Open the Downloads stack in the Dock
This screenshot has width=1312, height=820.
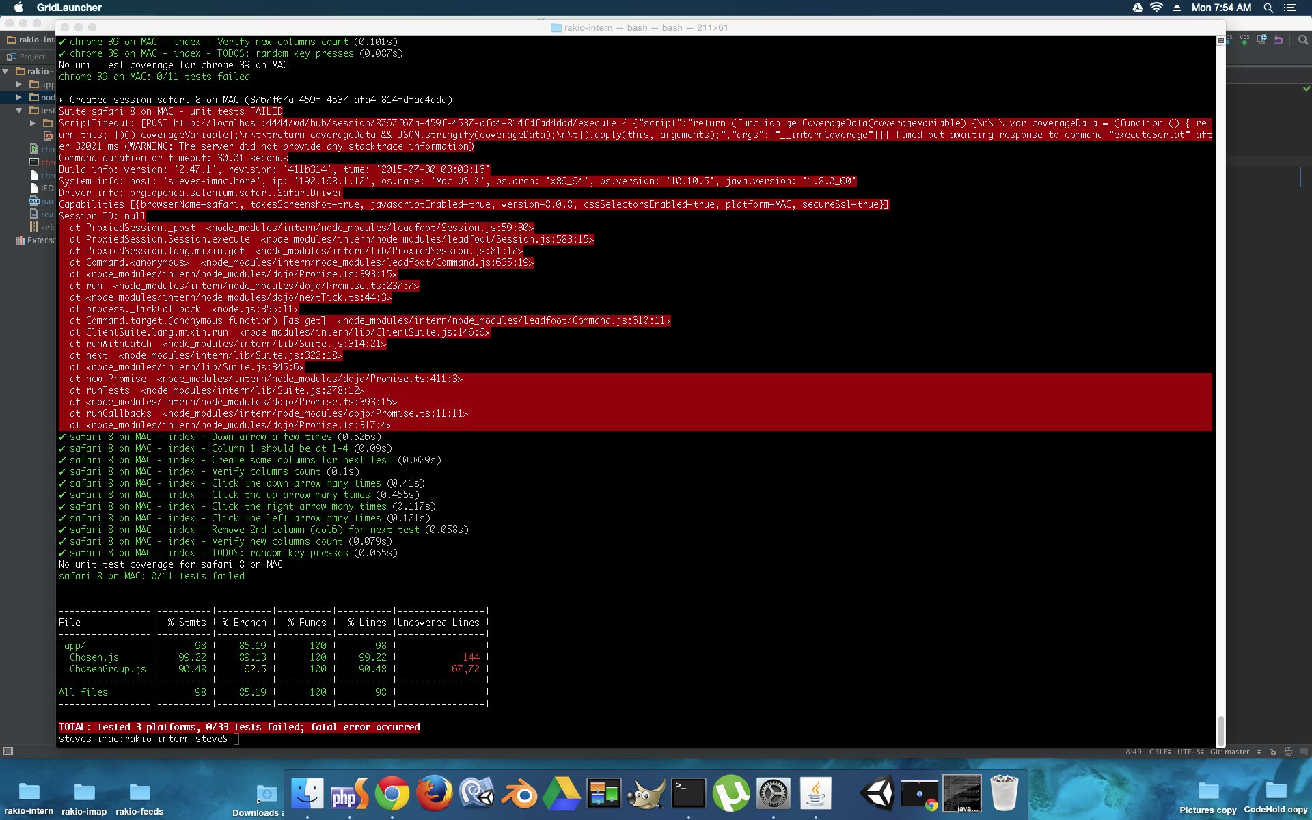coord(266,793)
